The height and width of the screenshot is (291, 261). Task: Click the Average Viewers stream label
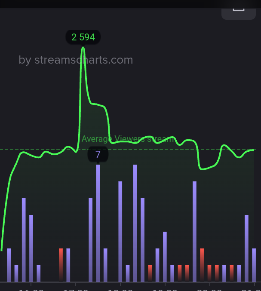(x=128, y=139)
